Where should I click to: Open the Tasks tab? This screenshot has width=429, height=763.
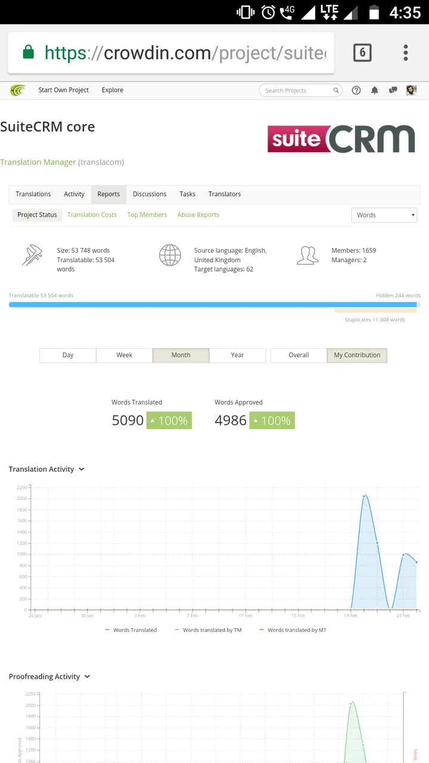point(187,194)
